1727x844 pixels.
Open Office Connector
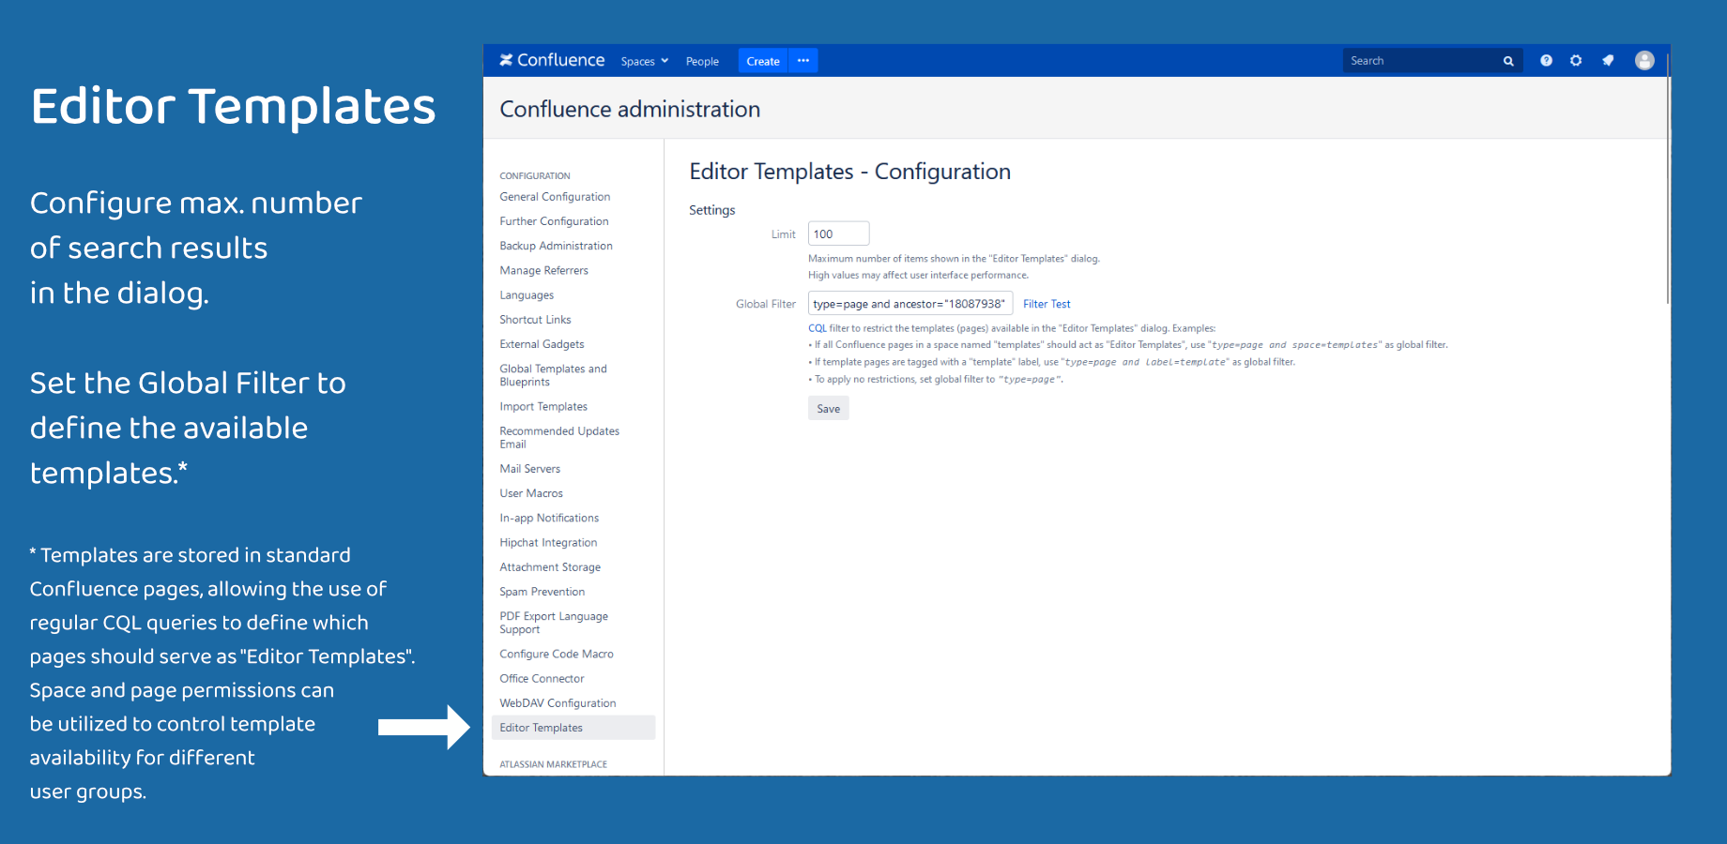pos(542,679)
